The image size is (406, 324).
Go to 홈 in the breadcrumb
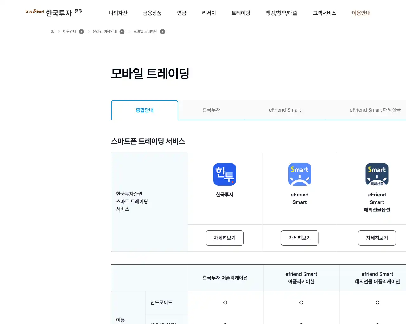click(x=52, y=32)
